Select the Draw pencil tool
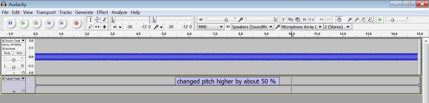The height and width of the screenshot is (103, 429). pos(104,19)
